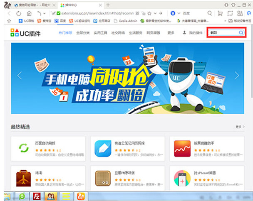Click the 豆瓣FM radio speaker icon

(x=103, y=179)
